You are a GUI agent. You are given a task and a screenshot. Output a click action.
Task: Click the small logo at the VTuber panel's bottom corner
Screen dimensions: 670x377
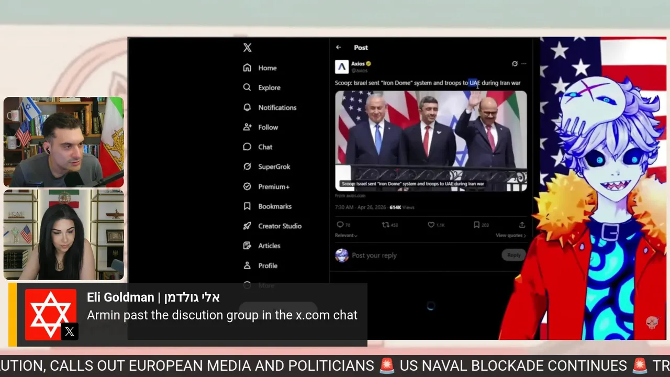pos(652,323)
